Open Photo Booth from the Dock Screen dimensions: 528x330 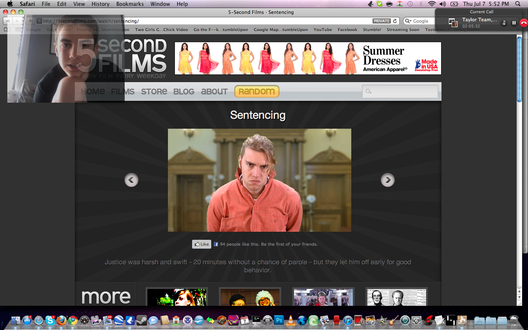(359, 320)
